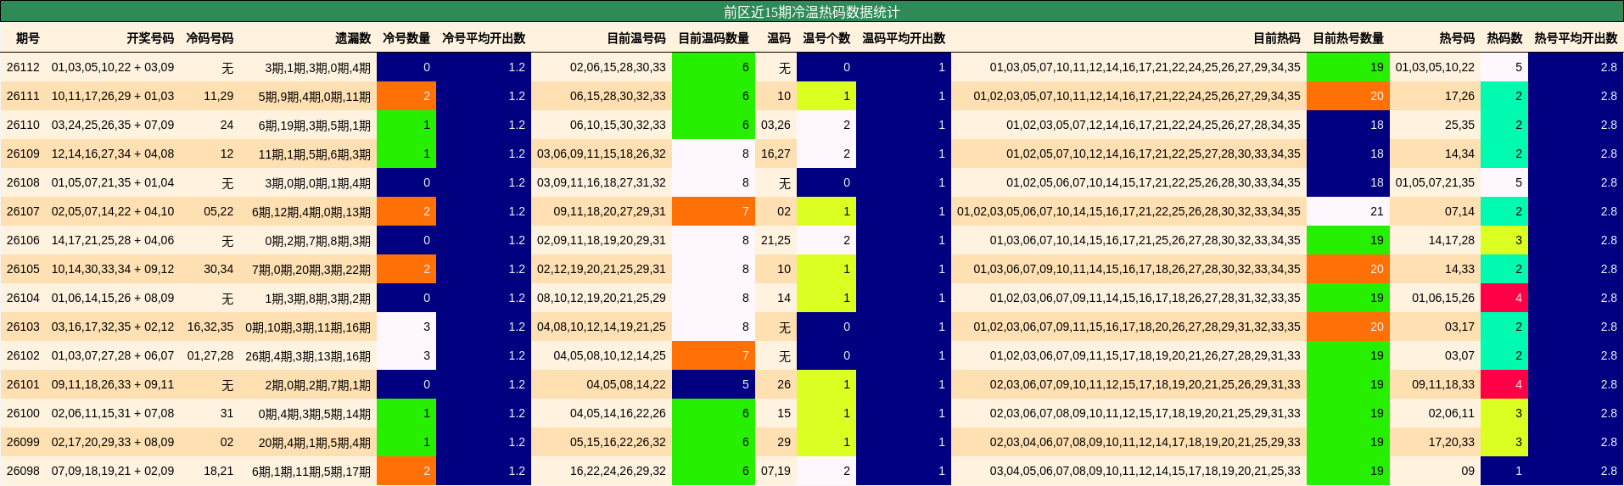This screenshot has height=486, width=1624.
Task: Select the 期号 column header
Action: (28, 38)
